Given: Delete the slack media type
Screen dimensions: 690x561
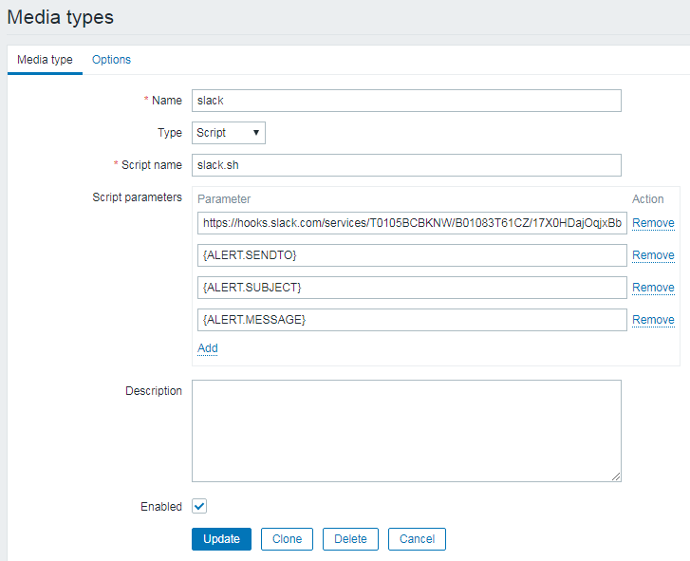Looking at the screenshot, I should click(x=350, y=539).
